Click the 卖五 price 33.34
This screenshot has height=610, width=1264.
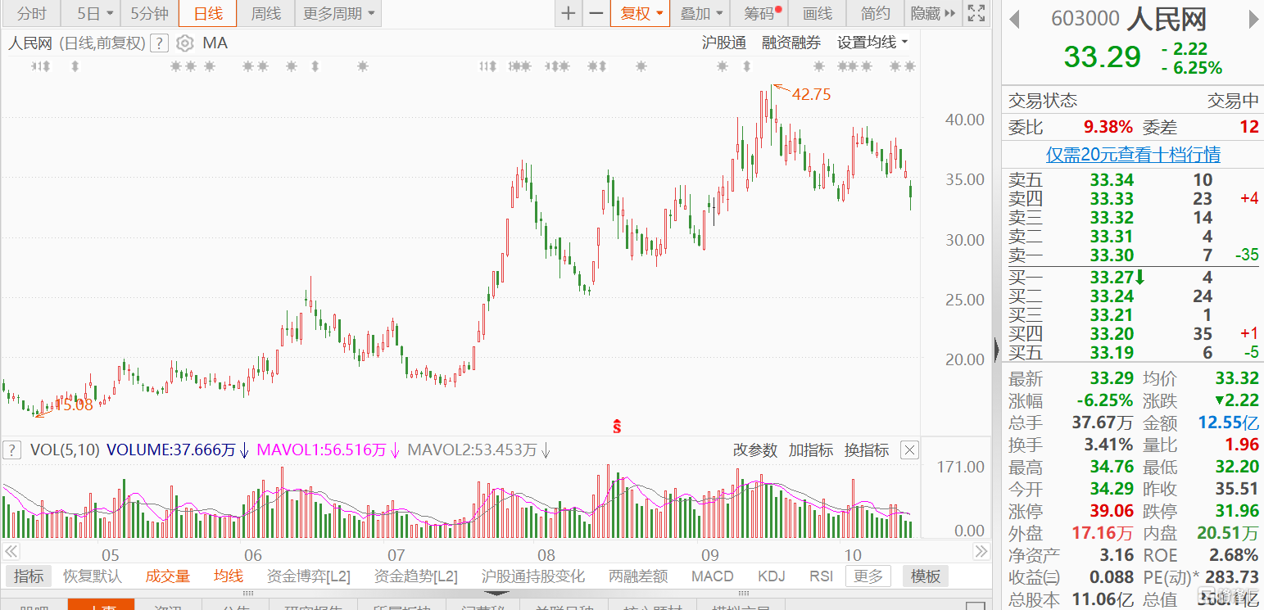point(1112,180)
